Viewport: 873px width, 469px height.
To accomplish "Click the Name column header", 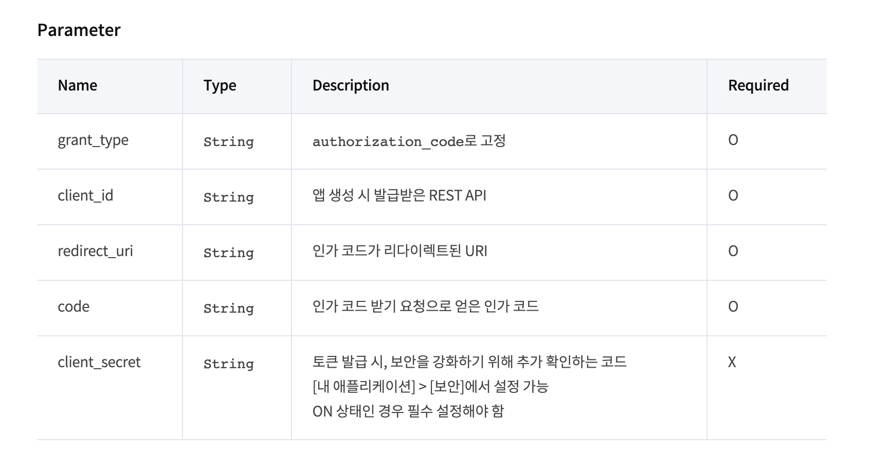I will (77, 85).
